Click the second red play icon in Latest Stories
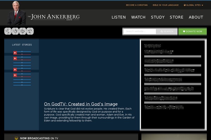The height and width of the screenshot is (140, 211). click(15, 58)
